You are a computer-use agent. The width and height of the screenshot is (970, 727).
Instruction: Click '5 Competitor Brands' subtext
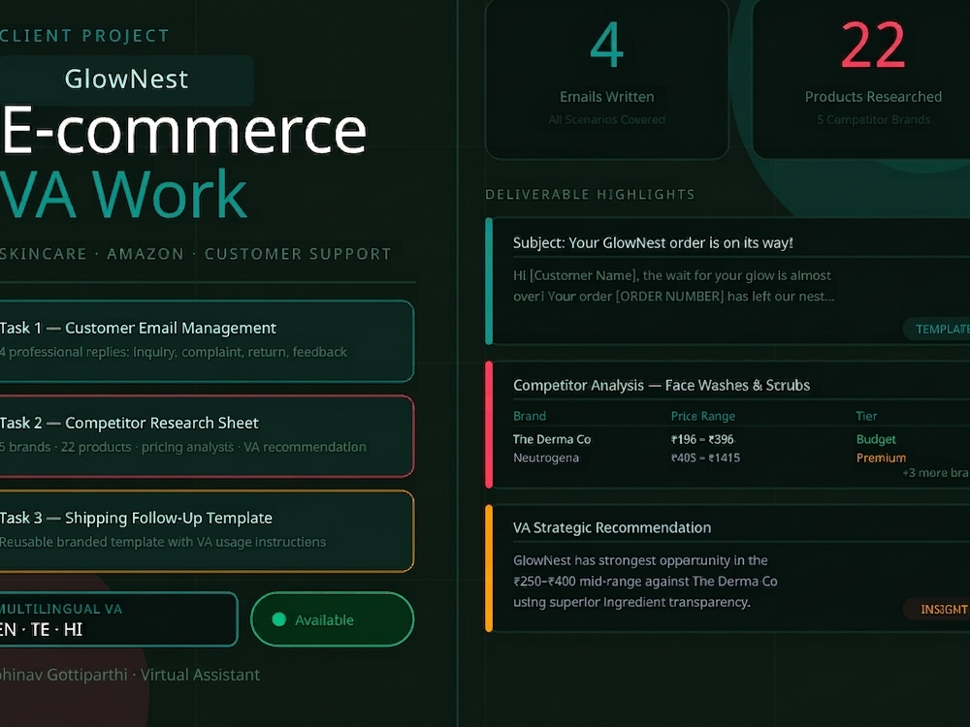[x=874, y=120]
